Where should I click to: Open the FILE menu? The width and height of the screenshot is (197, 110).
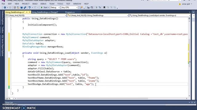pyautogui.click(x=3, y=4)
